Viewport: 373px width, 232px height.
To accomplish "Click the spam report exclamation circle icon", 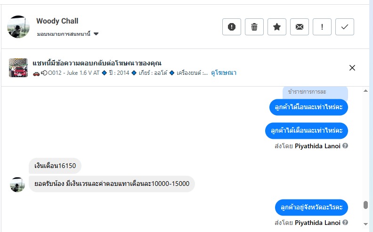I will [x=232, y=27].
